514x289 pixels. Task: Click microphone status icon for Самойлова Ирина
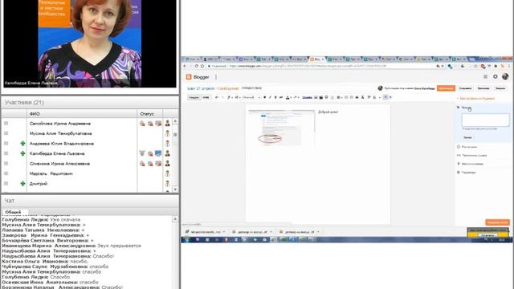pos(142,124)
